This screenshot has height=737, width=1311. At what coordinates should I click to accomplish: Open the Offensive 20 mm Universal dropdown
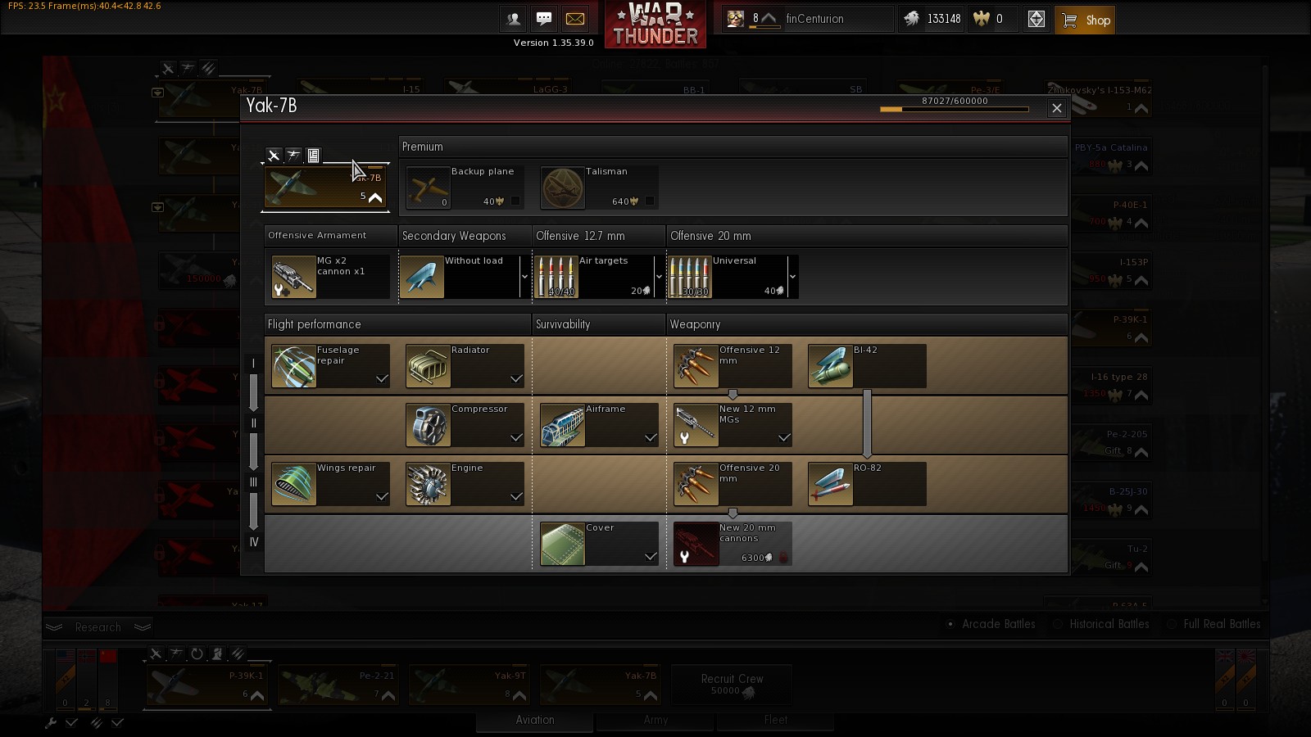pos(792,277)
